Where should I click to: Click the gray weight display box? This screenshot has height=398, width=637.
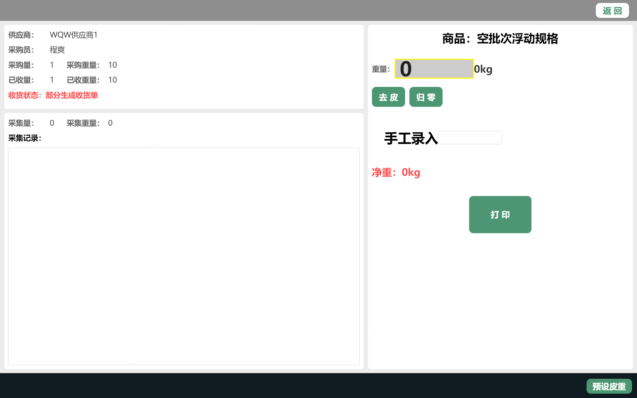434,69
